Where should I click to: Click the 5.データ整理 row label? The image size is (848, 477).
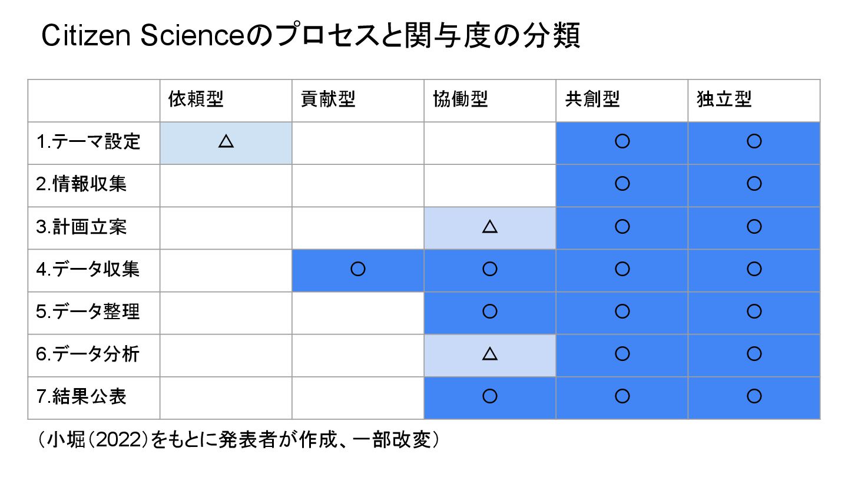tap(88, 312)
